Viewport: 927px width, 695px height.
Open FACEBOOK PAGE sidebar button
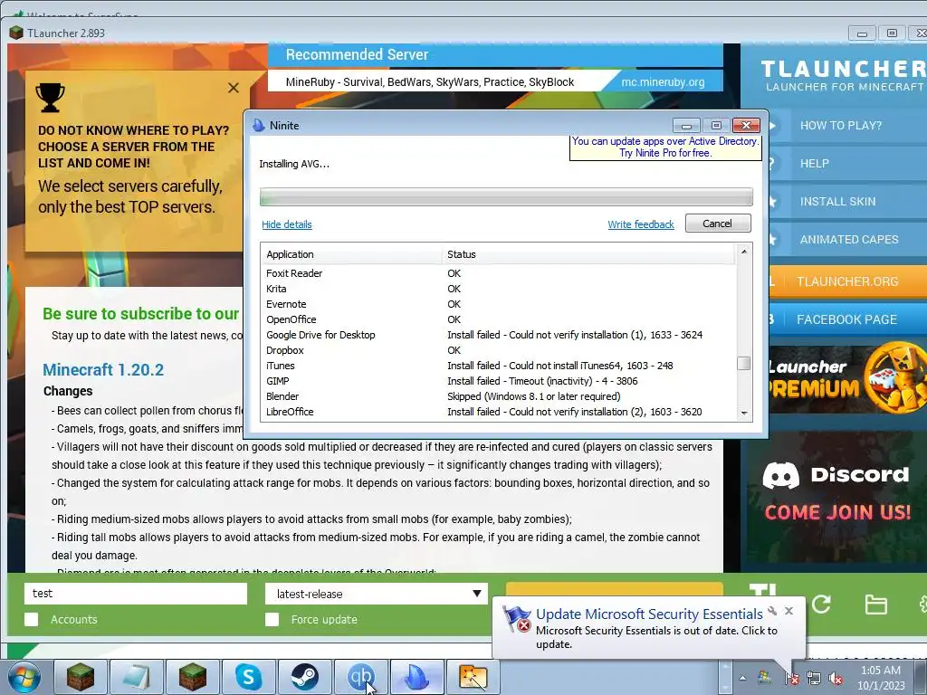coord(847,319)
